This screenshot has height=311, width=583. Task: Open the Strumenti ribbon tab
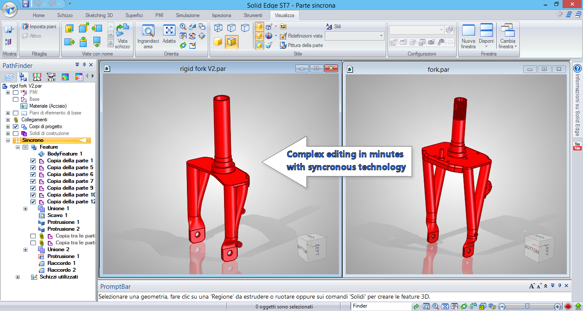click(253, 15)
